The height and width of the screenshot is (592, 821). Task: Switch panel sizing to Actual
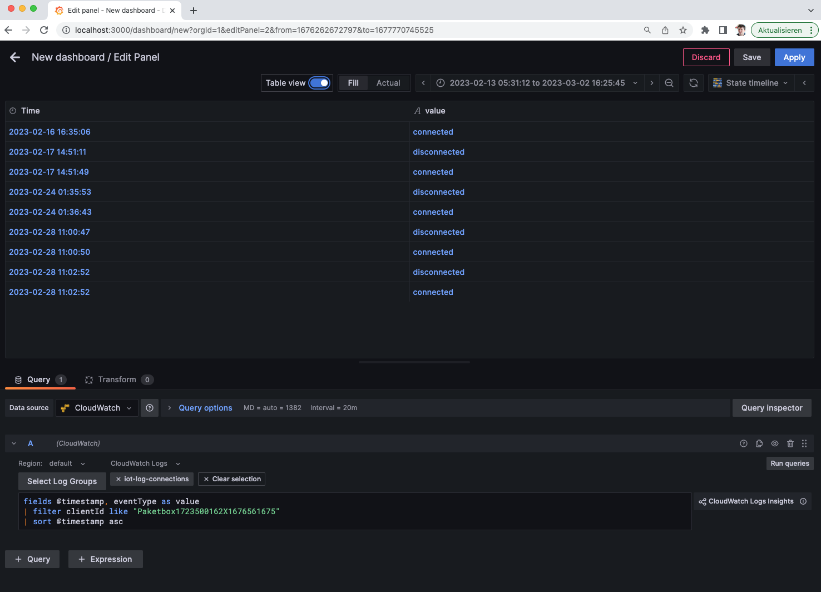click(x=388, y=82)
